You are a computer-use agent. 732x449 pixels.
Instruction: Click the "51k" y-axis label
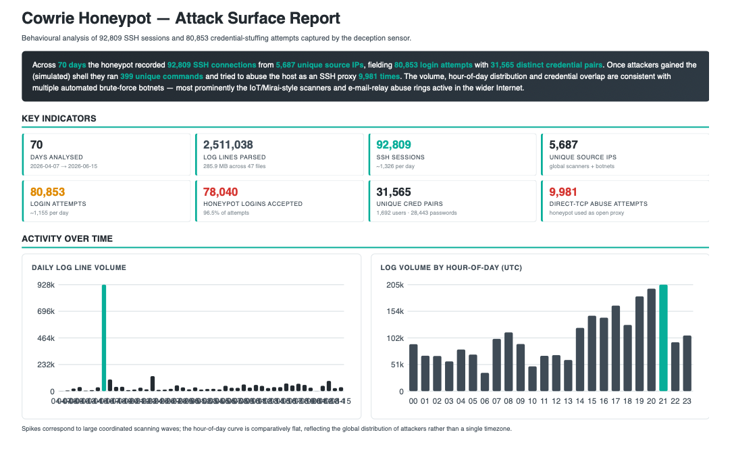pos(397,365)
